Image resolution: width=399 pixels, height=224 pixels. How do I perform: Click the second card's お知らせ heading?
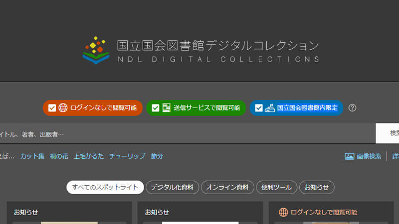[x=157, y=212]
